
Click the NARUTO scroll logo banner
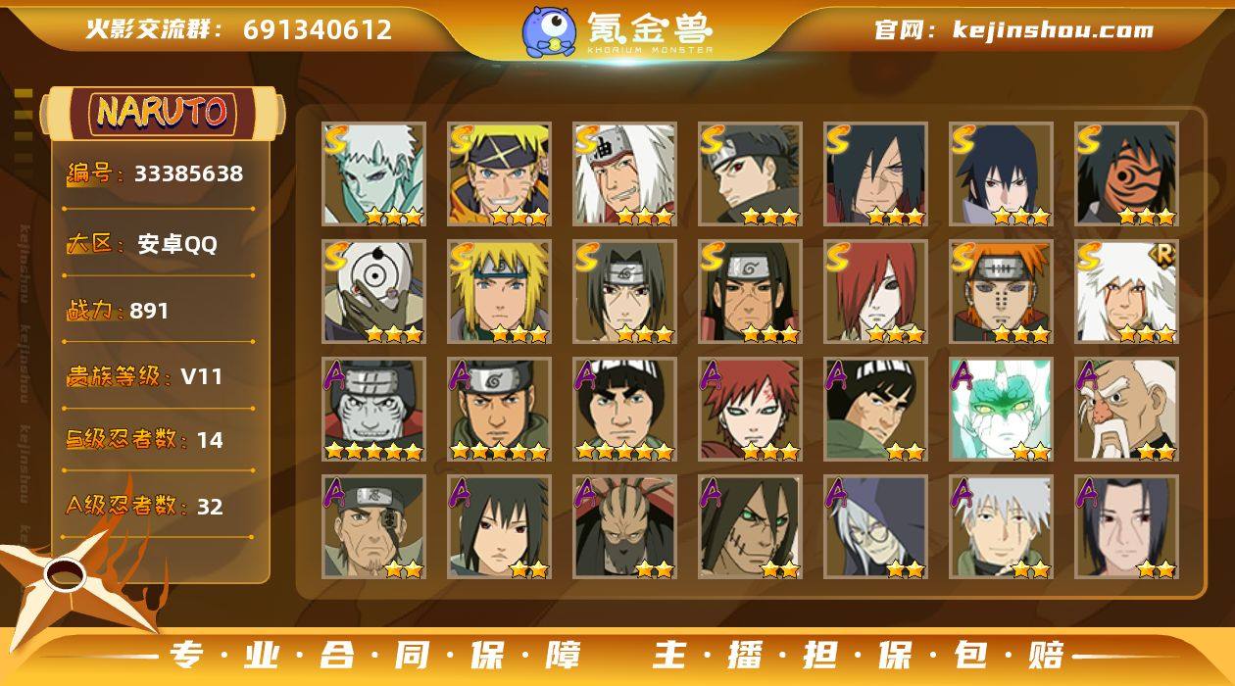pyautogui.click(x=163, y=113)
